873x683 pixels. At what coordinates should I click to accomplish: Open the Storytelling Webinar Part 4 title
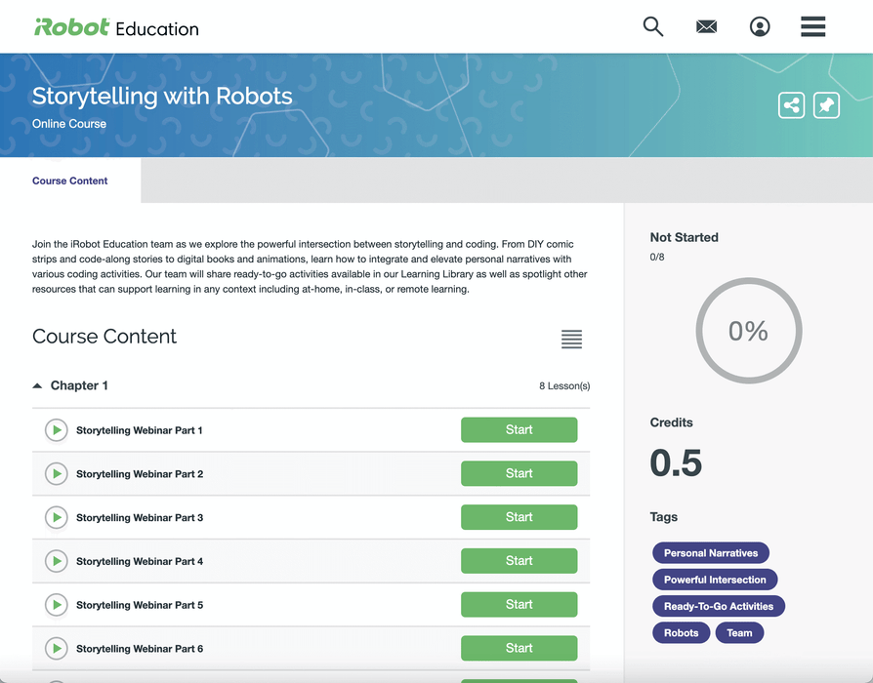point(140,561)
